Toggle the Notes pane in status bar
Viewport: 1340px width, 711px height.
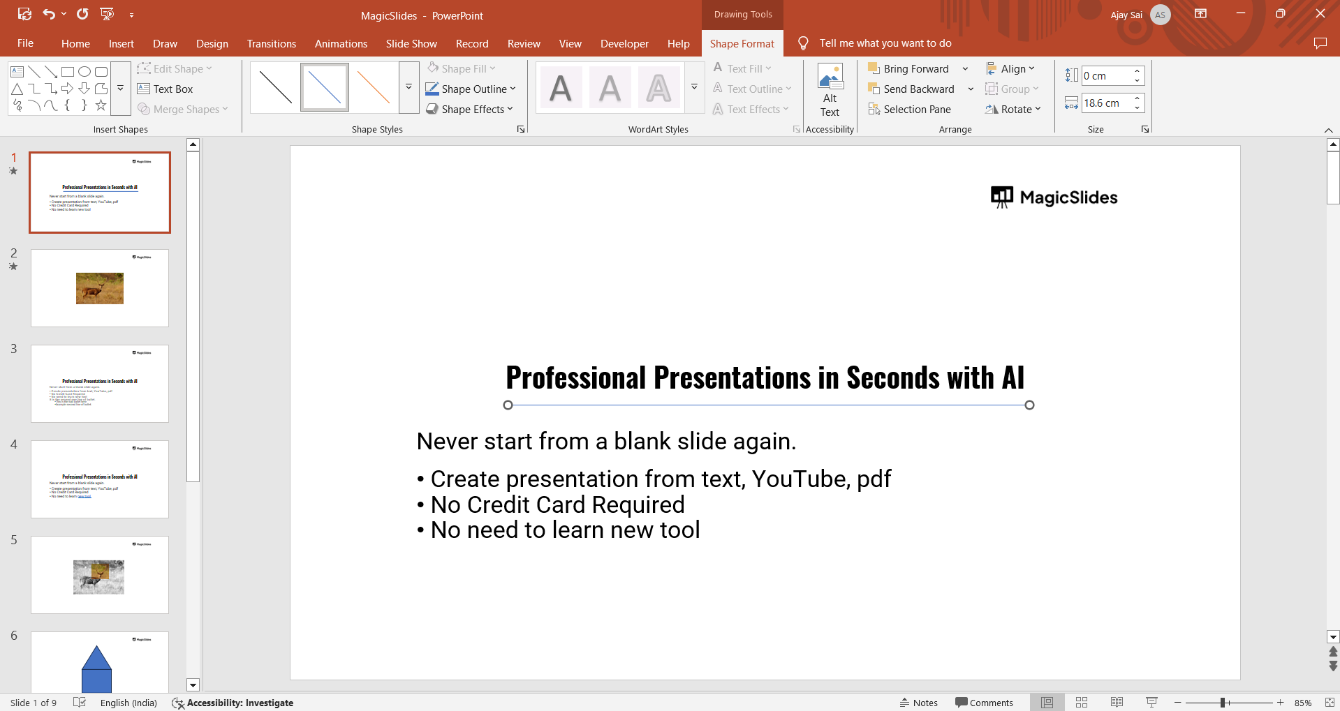coord(918,703)
